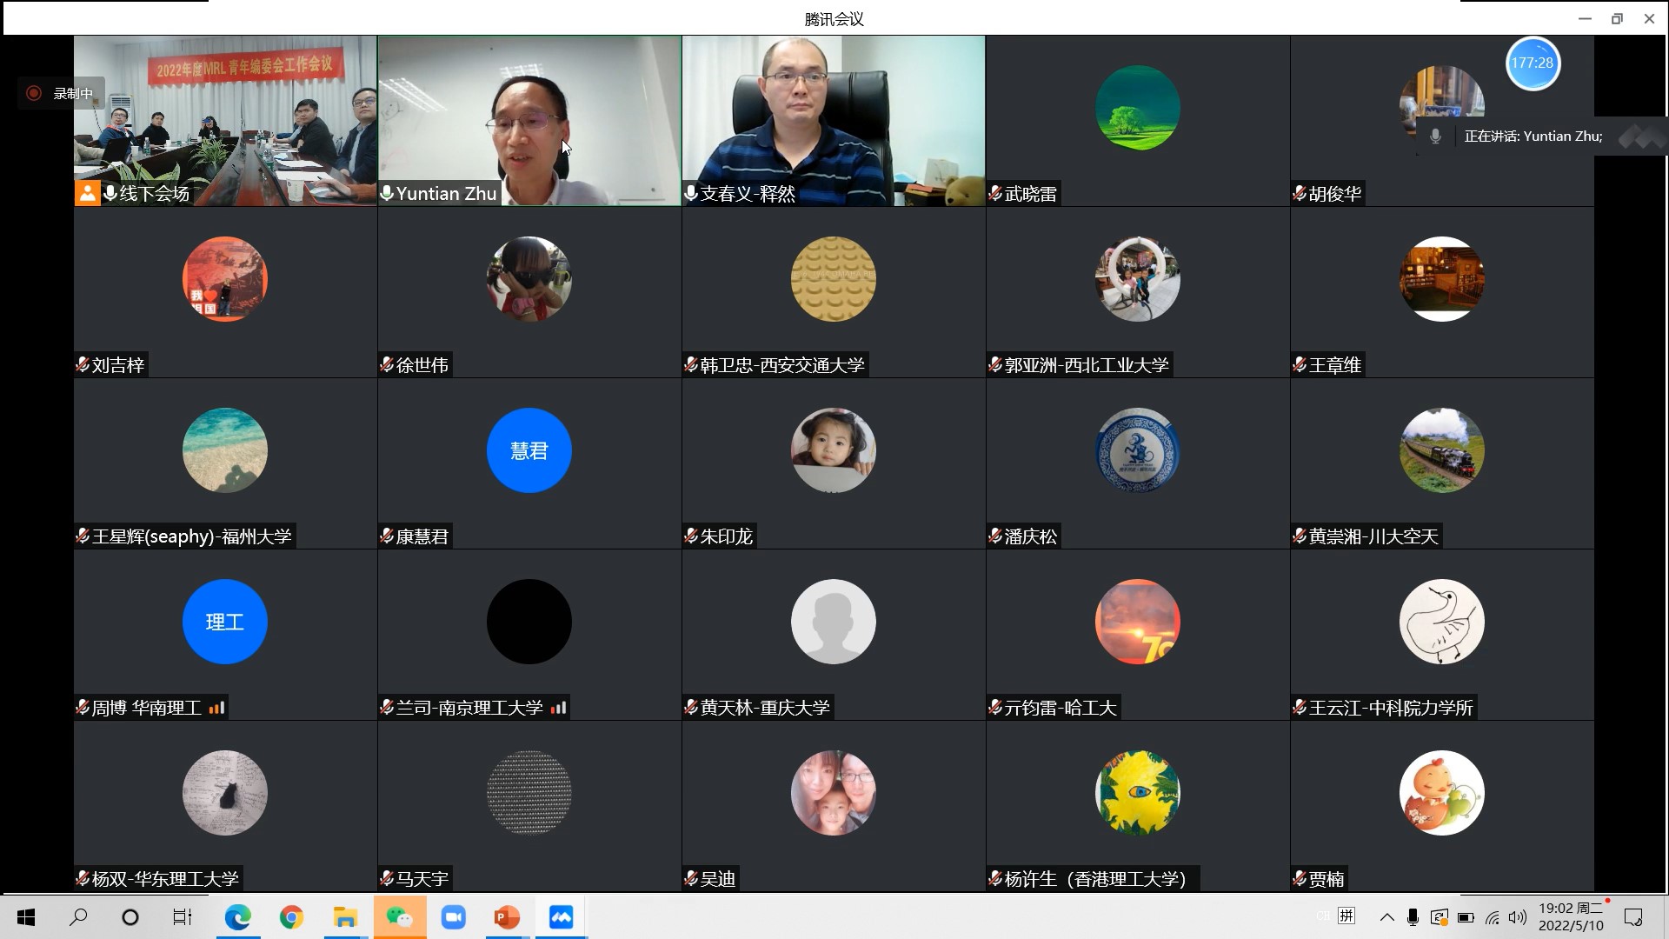Open the input method 拼 indicator
The width and height of the screenshot is (1669, 939).
coord(1347,916)
